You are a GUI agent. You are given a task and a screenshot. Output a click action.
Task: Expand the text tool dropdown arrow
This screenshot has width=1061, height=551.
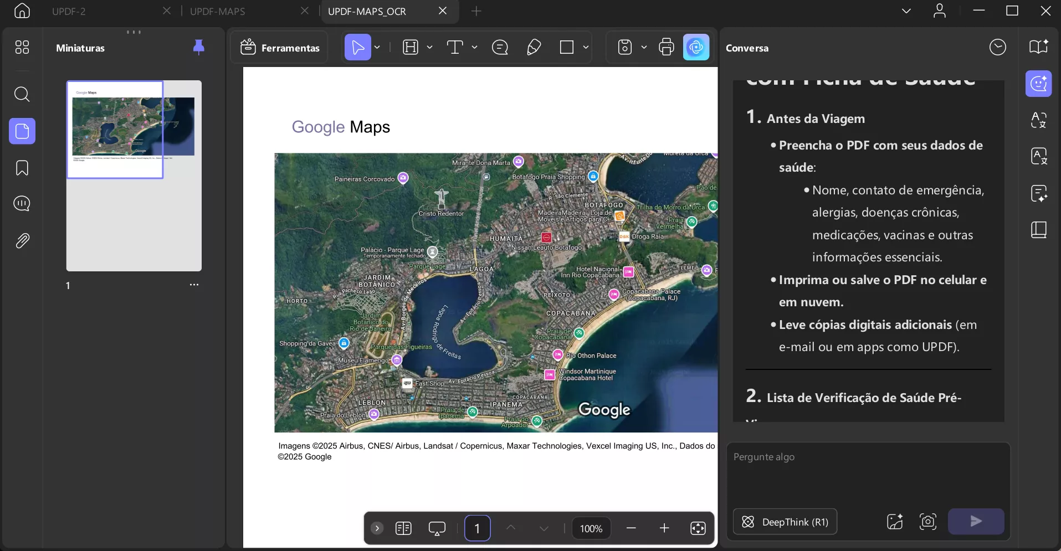click(x=474, y=48)
